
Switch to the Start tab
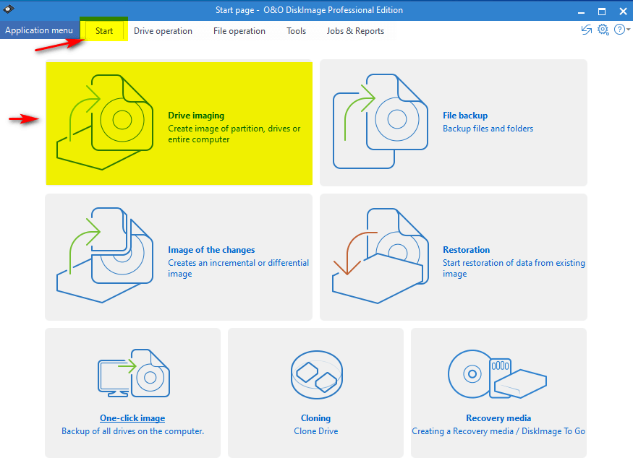(103, 30)
